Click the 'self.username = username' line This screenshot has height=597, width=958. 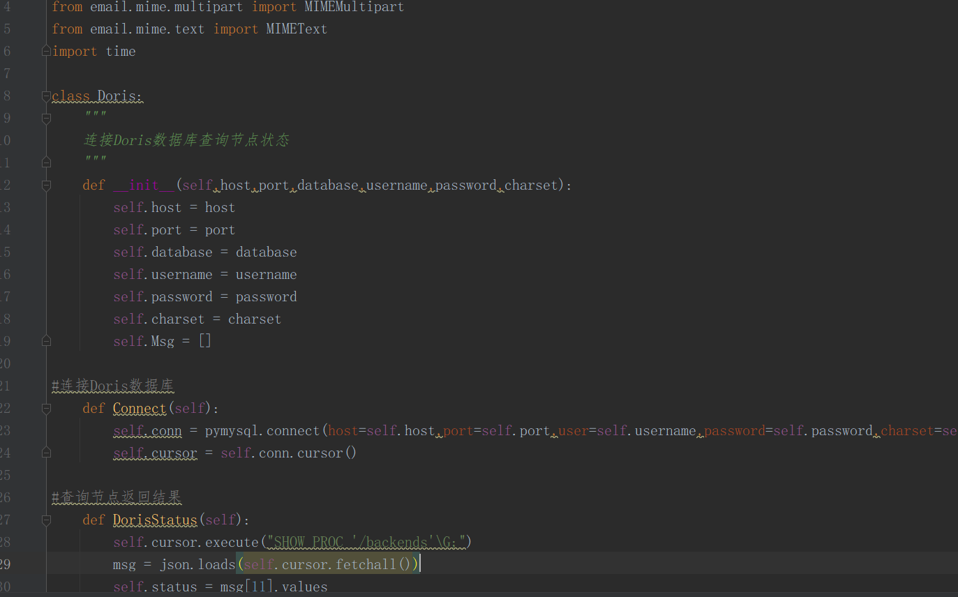click(x=205, y=274)
